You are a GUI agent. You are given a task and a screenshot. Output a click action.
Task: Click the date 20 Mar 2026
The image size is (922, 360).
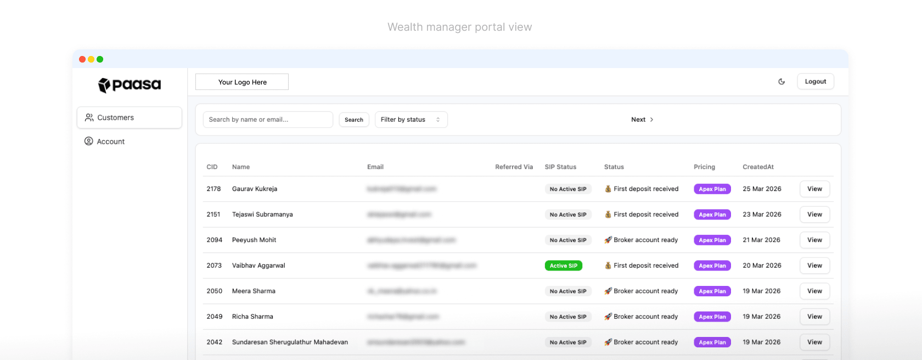tap(762, 266)
